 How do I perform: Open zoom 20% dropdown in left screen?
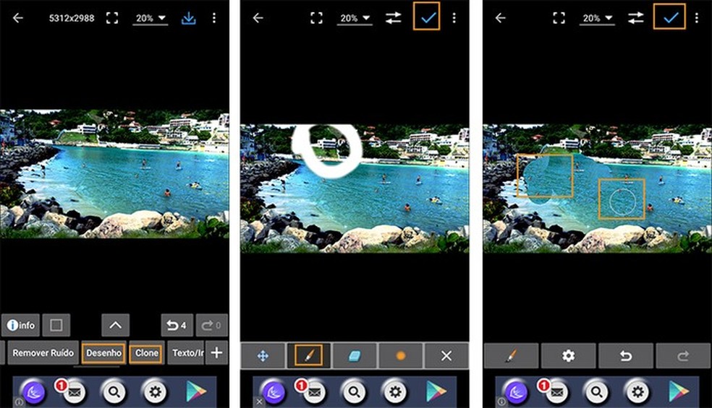coord(151,19)
